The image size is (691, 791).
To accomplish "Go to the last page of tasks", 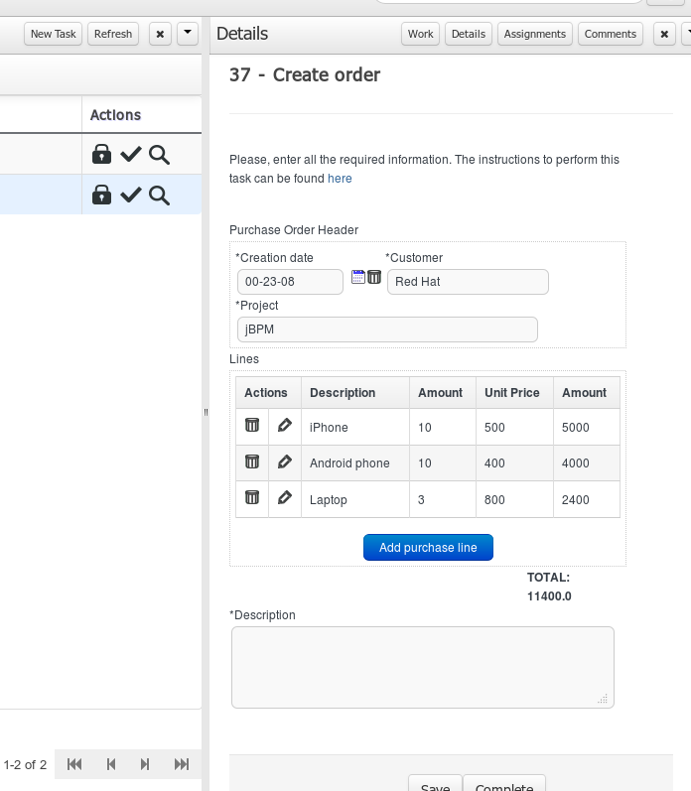I will pyautogui.click(x=182, y=764).
